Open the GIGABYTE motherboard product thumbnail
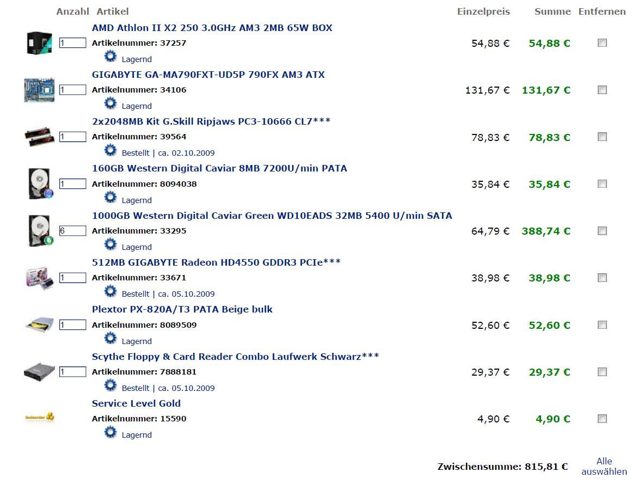 39,89
